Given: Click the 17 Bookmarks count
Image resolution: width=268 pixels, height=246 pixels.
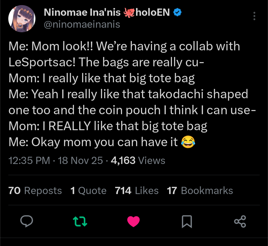Looking at the screenshot, I should (200, 191).
